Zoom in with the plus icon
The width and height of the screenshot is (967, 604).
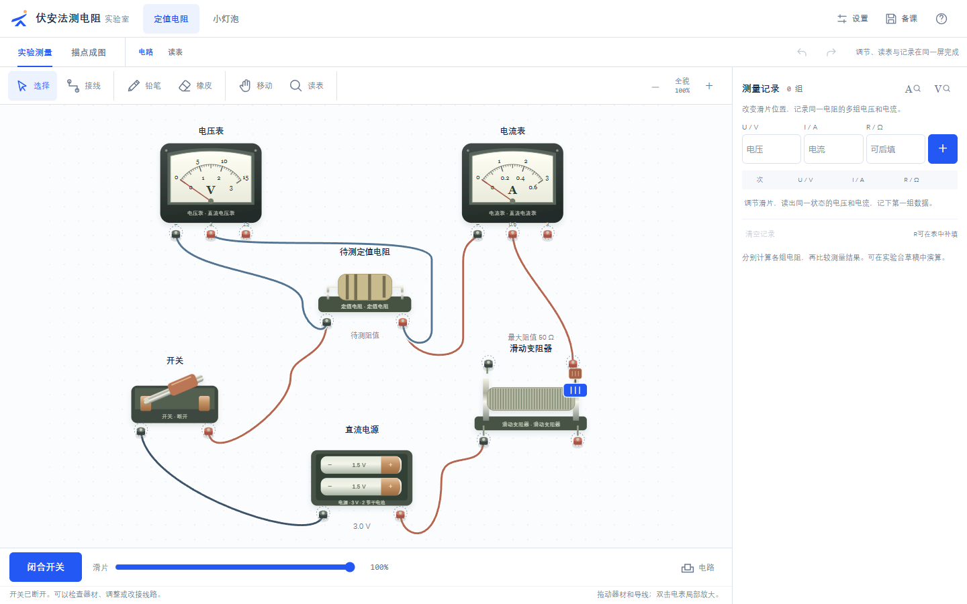[x=709, y=86]
